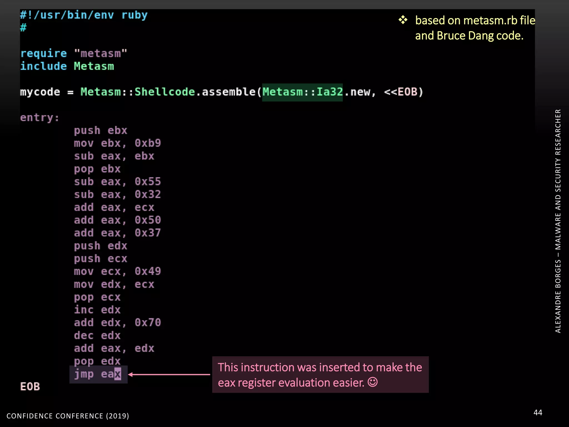Image resolution: width=569 pixels, height=427 pixels.
Task: Click the 'mycode' variable name
Action: coord(40,92)
